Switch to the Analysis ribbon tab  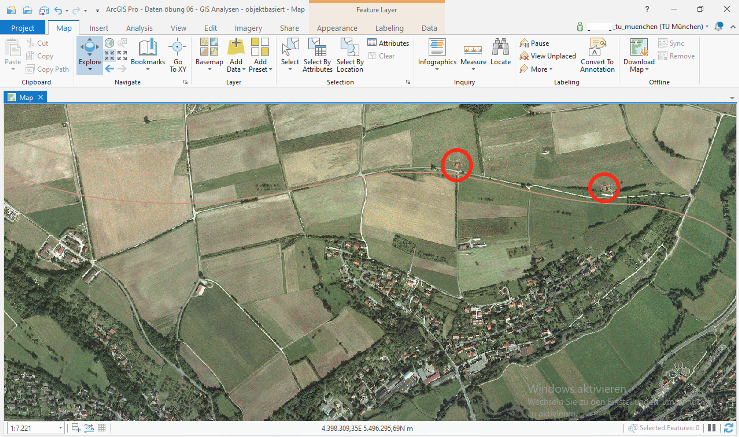coord(139,28)
